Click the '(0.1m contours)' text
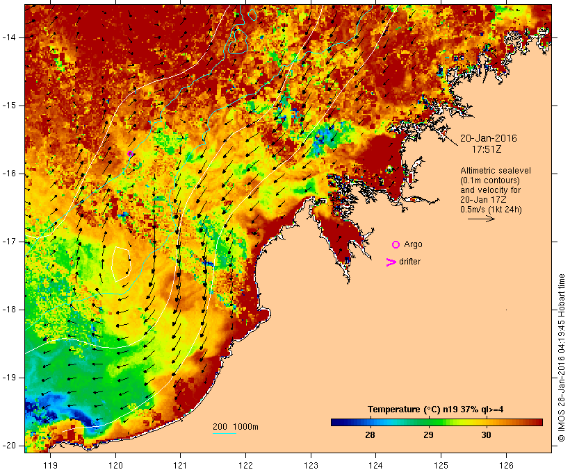570x472 pixels. [489, 180]
